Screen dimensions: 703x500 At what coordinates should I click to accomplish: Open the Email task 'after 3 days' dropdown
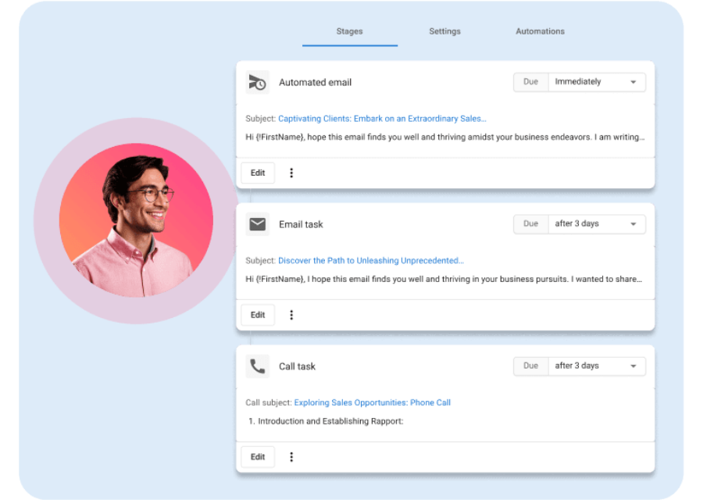[596, 224]
